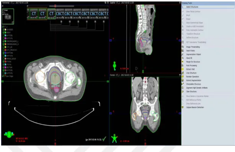Choose the Extend Segmentation tool
Screen dimensions: 235x152
point(194,80)
